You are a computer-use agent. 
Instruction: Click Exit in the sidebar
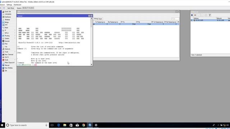tap(6, 71)
